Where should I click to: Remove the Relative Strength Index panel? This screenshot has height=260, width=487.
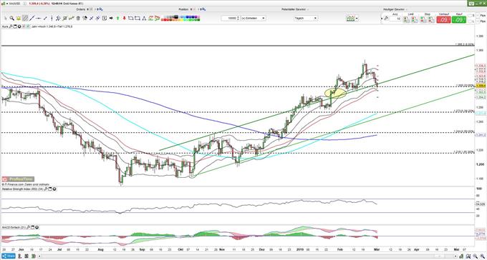(x=54, y=189)
